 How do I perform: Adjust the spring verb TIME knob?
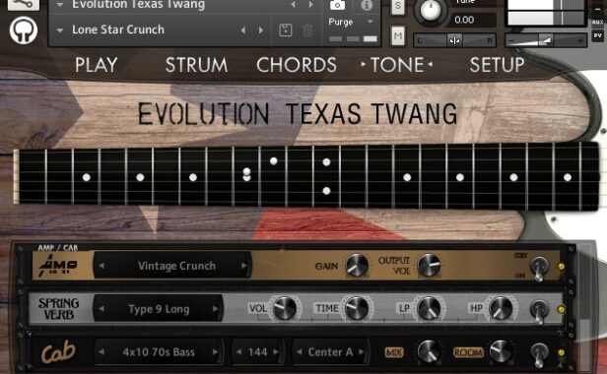coord(357,308)
